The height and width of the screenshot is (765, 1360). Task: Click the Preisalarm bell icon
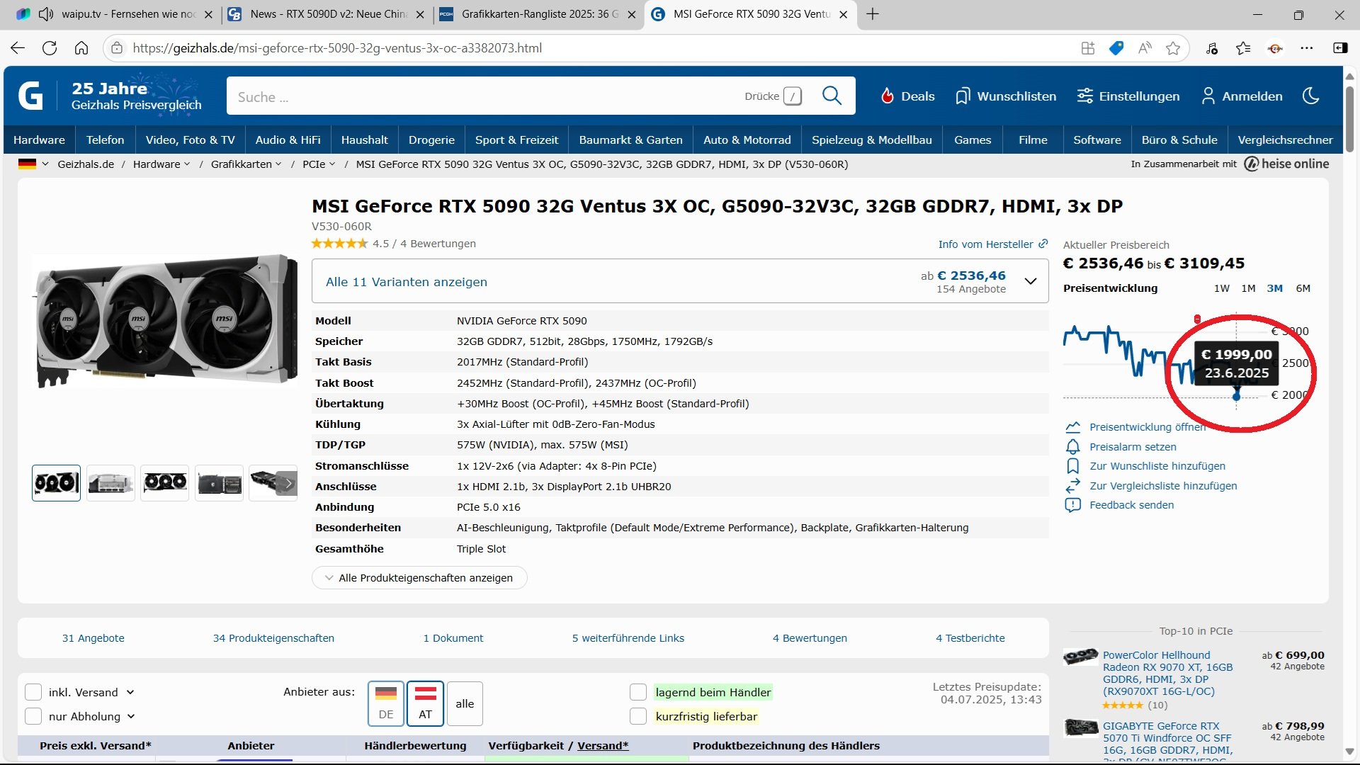(x=1072, y=447)
